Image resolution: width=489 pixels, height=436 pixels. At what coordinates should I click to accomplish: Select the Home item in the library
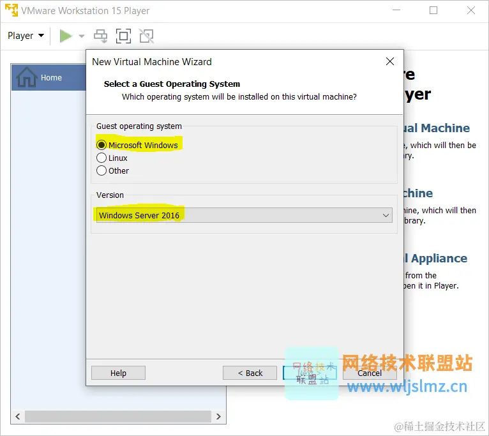pos(49,78)
